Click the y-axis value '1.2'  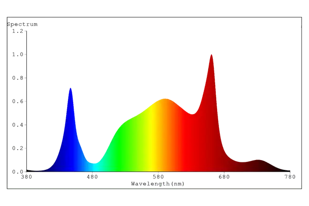tap(18, 31)
